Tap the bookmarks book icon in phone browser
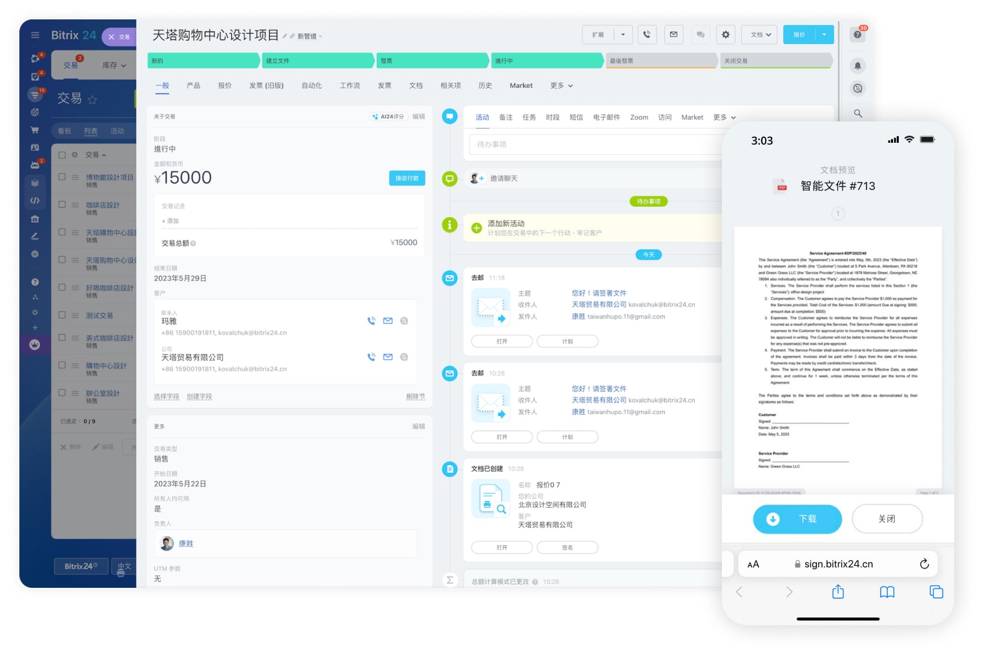Screen dimensions: 984x655 887,592
